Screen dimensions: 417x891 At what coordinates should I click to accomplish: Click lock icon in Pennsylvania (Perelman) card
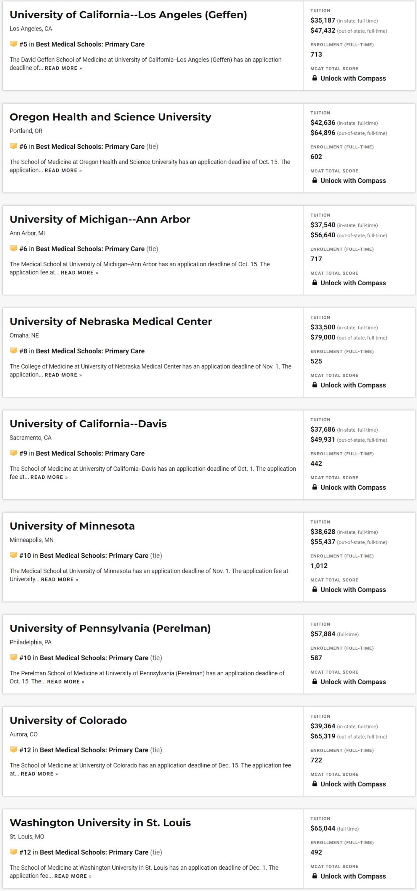[315, 681]
